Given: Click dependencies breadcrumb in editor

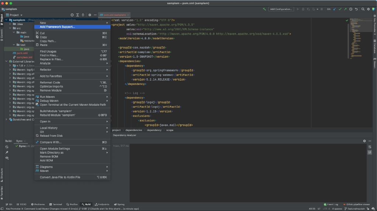Looking at the screenshot, I should pyautogui.click(x=134, y=130).
